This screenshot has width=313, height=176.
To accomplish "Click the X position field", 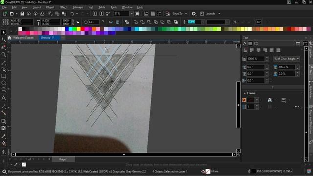I will click(23, 21).
